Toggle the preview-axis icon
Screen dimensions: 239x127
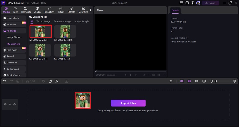[x=197, y=81]
